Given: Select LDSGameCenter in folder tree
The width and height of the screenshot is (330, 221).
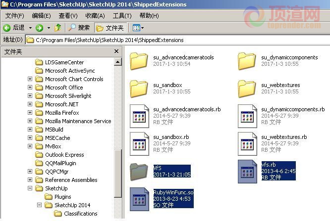Looking at the screenshot, I should tap(64, 62).
